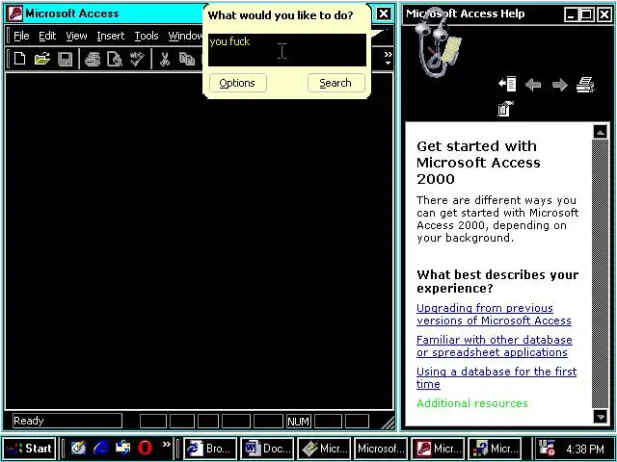
Task: Click the 'Ready' status bar text
Action: (x=28, y=421)
